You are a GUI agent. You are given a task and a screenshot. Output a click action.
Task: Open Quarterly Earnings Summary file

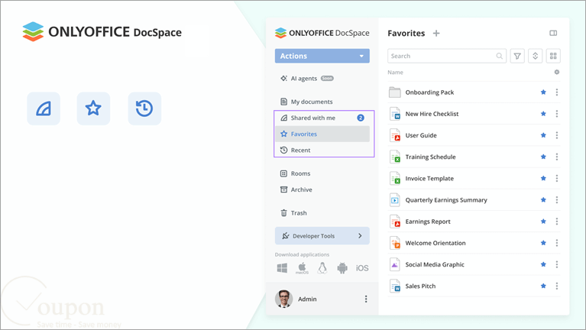point(446,200)
